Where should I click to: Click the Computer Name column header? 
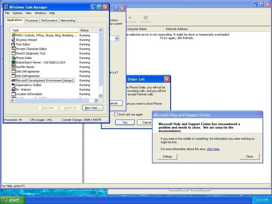pyautogui.click(x=145, y=29)
